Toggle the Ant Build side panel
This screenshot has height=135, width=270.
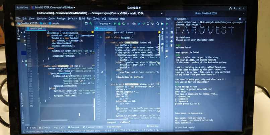(x=162, y=34)
